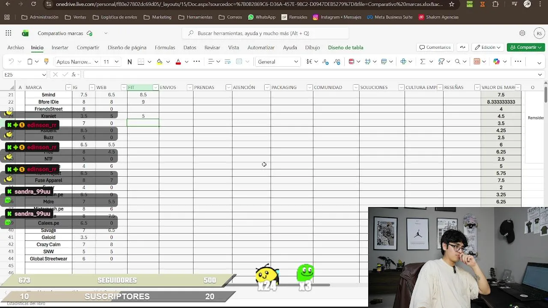Apply the yellow fill color bucket
This screenshot has height=308, width=548.
coord(159,62)
